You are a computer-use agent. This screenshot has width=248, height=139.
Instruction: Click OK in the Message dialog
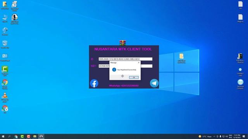[x=134, y=77]
